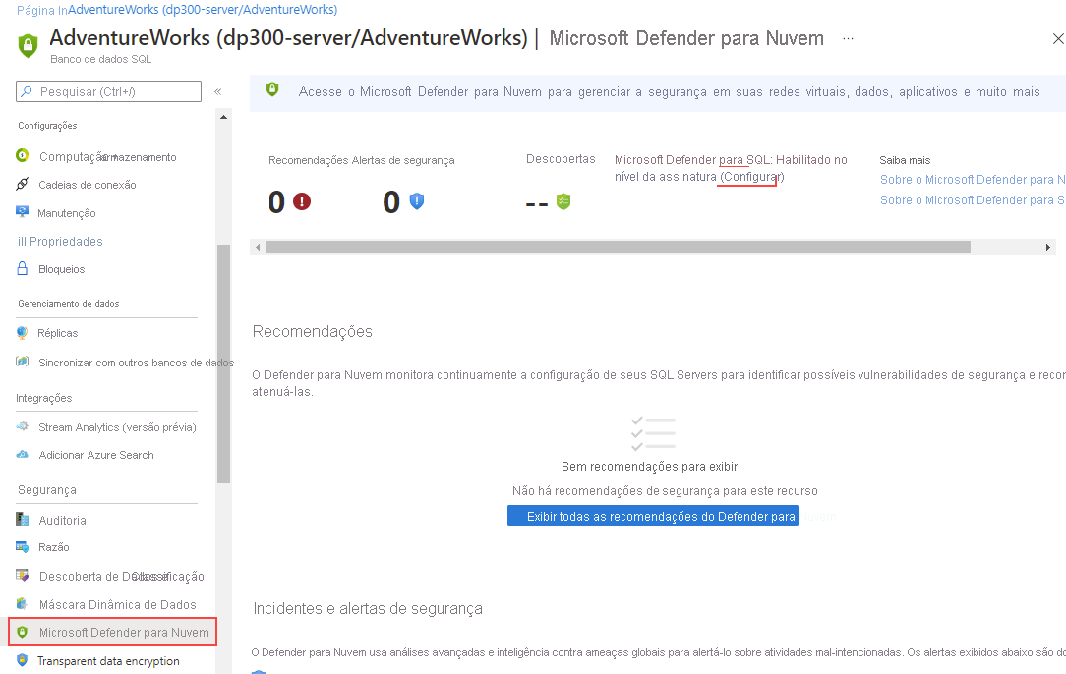Select Sincronizar com outros bancos de dados
Viewport: 1066px width, 674px height.
(x=120, y=362)
